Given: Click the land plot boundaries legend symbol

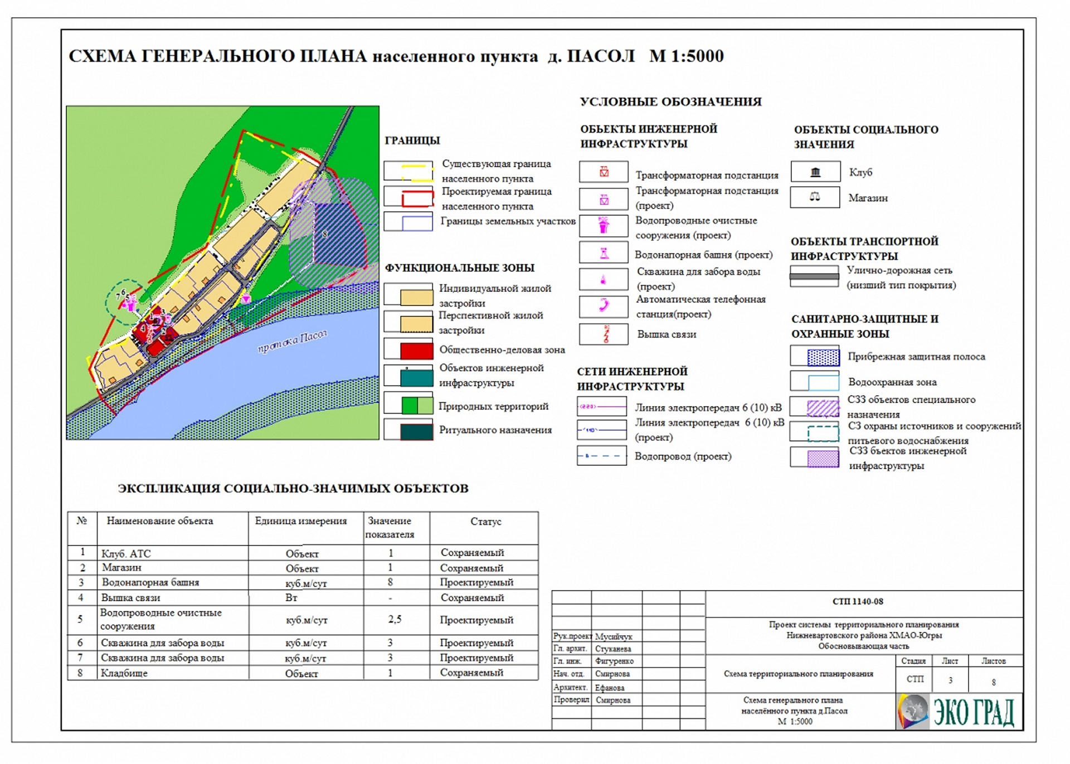Looking at the screenshot, I should click(x=409, y=222).
